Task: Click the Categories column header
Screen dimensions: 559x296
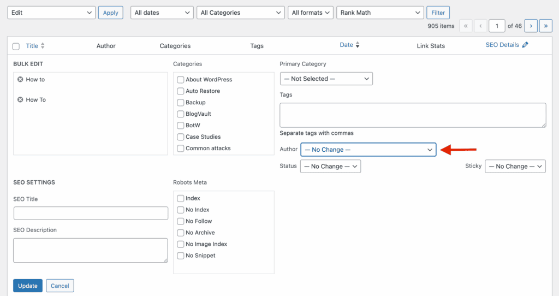Action: [175, 46]
